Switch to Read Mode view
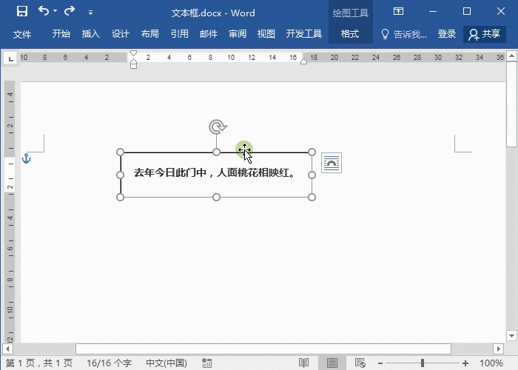Screen dimensions: 518x370 [x=303, y=363]
